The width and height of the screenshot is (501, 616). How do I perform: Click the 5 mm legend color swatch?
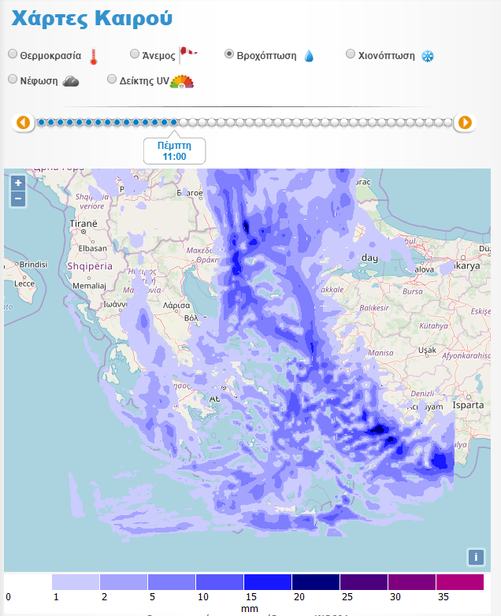click(x=172, y=582)
